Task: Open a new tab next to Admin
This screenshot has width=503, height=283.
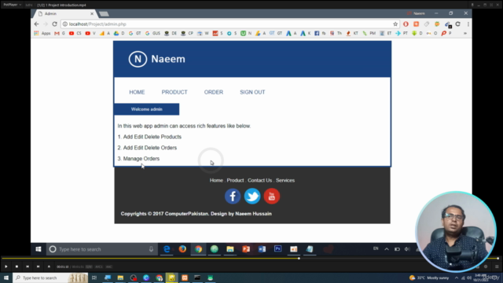Action: coord(104,14)
